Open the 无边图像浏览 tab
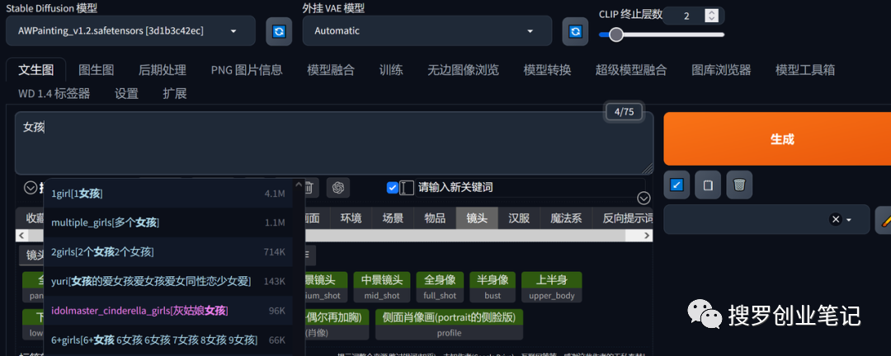 [463, 70]
